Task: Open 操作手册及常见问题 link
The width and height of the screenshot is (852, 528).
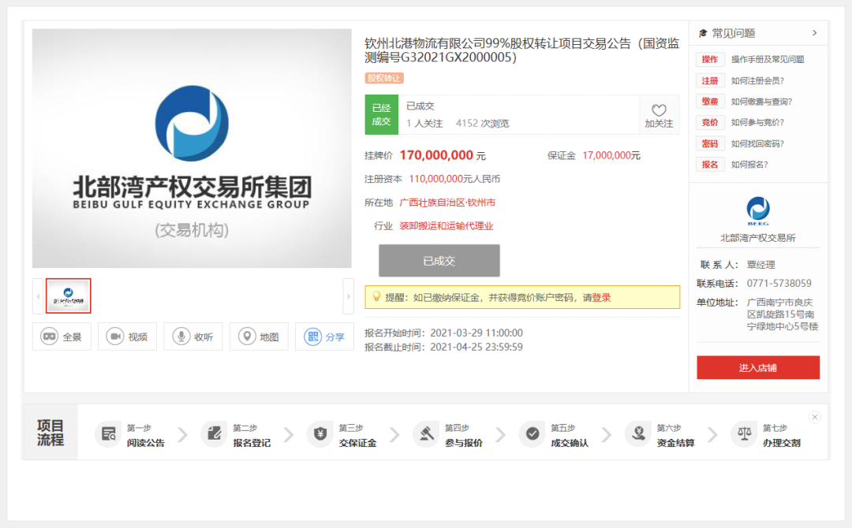Action: 768,60
